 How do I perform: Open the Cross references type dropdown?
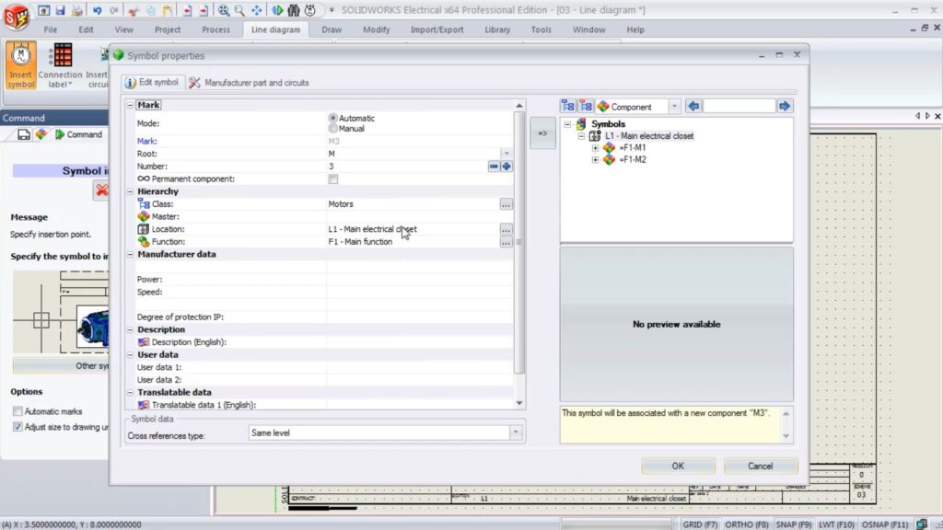point(516,432)
